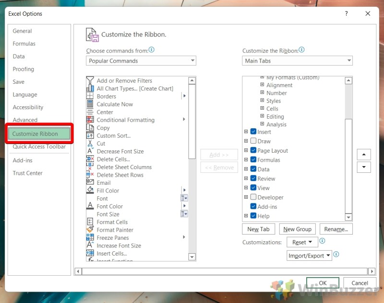Click the Cancel button
This screenshot has width=384, height=303.
(x=360, y=283)
